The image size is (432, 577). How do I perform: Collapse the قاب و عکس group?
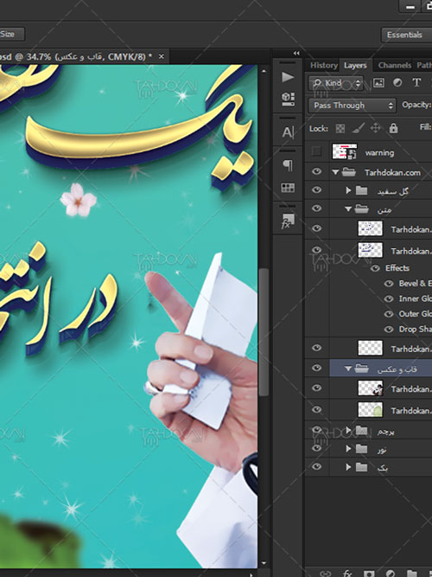click(348, 369)
